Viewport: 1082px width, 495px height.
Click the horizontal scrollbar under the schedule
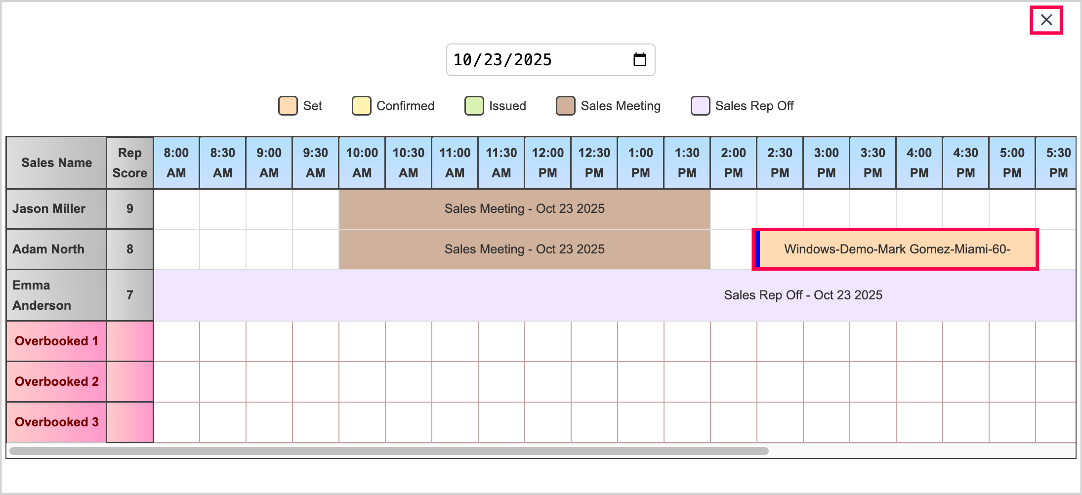389,451
